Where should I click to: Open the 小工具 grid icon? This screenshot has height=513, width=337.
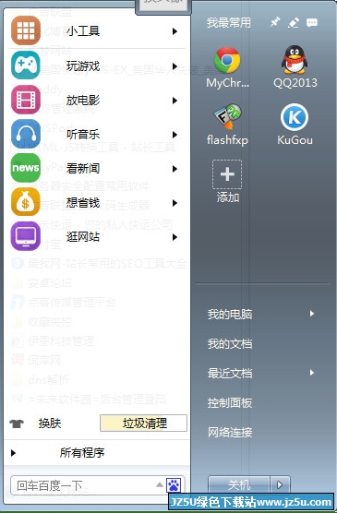click(x=26, y=30)
